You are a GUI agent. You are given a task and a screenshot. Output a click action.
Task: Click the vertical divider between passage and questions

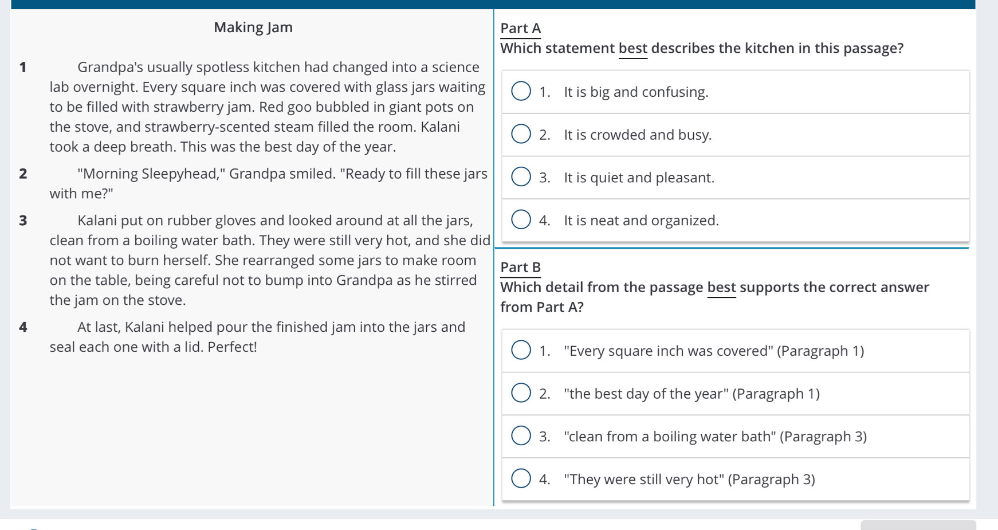click(494, 258)
